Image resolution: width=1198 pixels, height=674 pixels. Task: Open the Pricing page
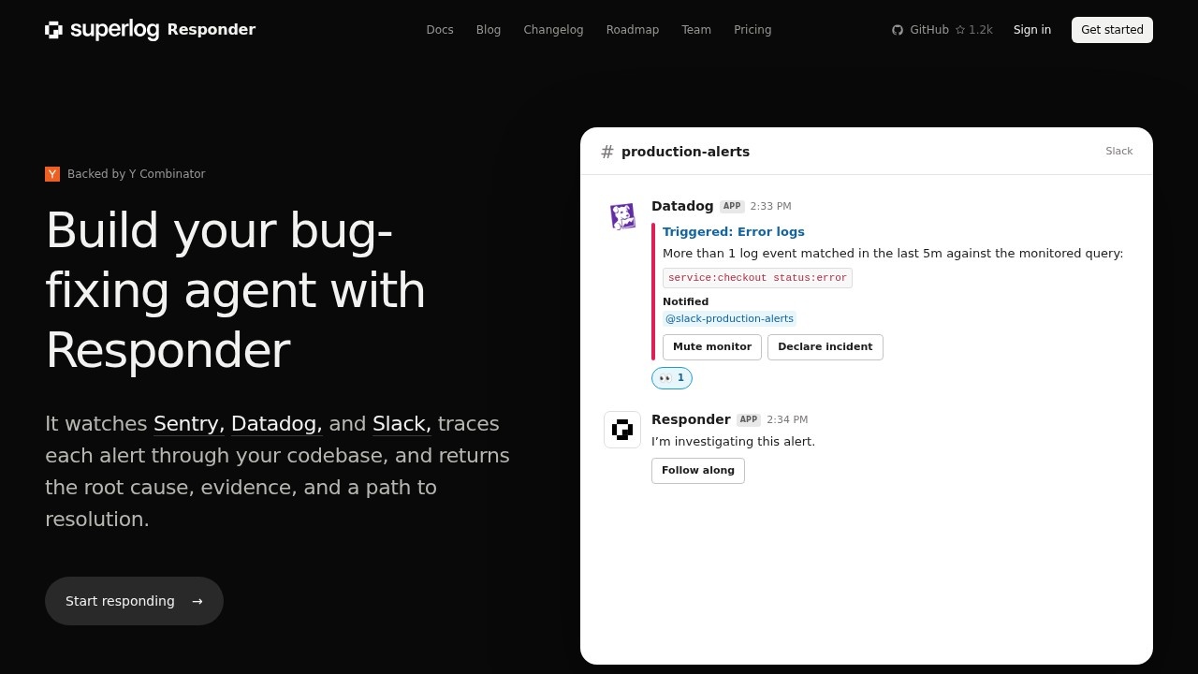pos(752,30)
